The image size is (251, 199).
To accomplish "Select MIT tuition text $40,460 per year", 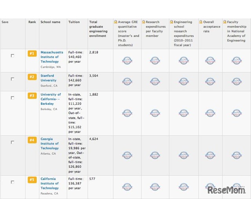I will (75, 59).
